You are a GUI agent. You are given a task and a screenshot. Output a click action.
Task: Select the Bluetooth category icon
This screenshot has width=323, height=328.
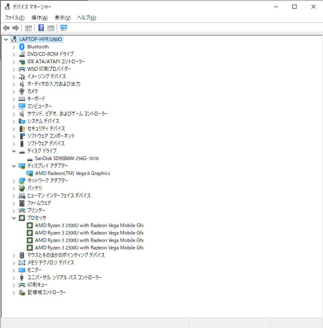tap(22, 47)
